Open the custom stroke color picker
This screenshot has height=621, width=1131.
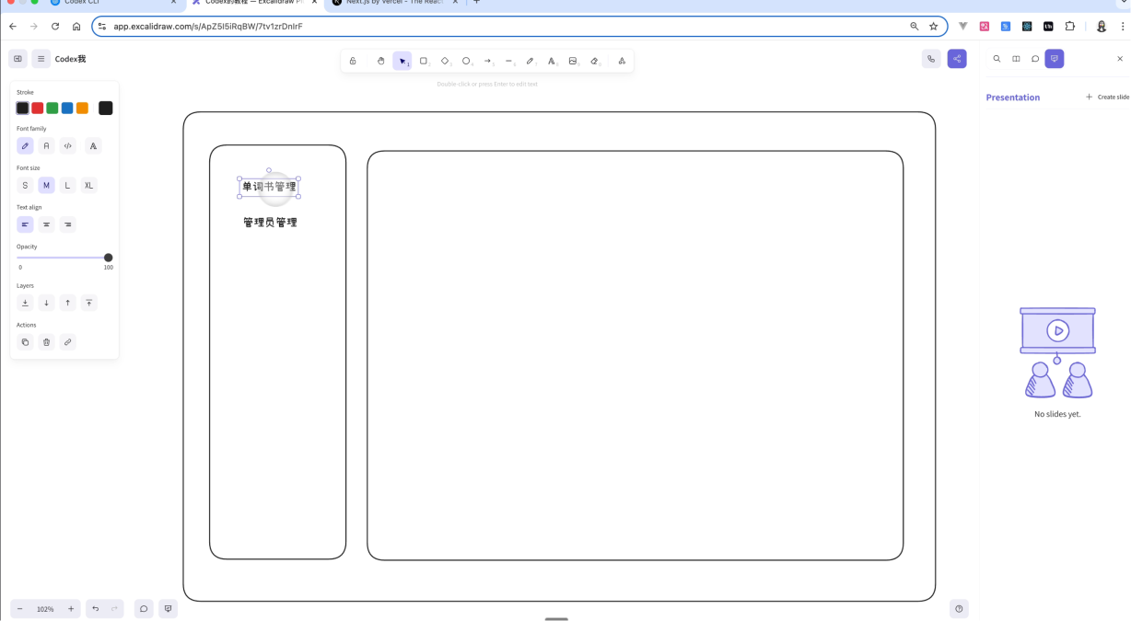[106, 109]
